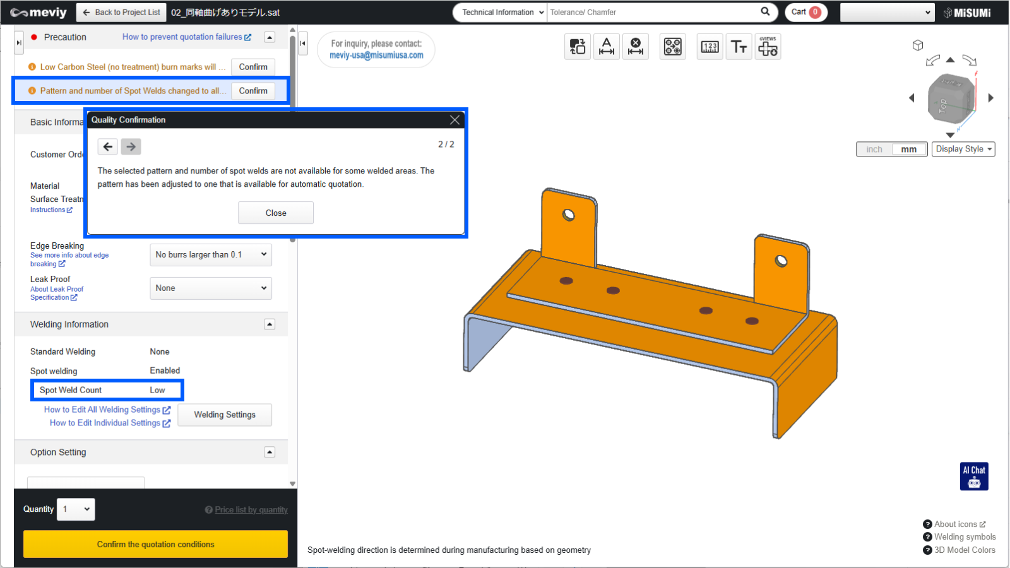Open the Edge Breaking dropdown

(210, 255)
